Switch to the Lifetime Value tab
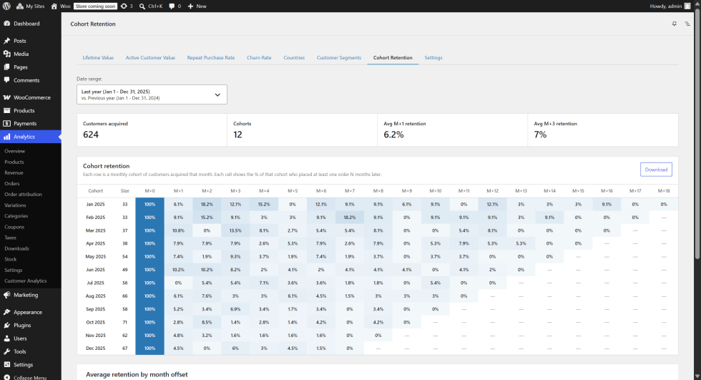 click(98, 58)
